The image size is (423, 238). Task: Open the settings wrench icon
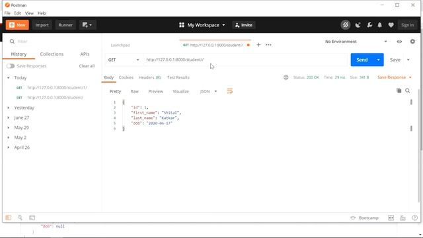[x=369, y=25]
